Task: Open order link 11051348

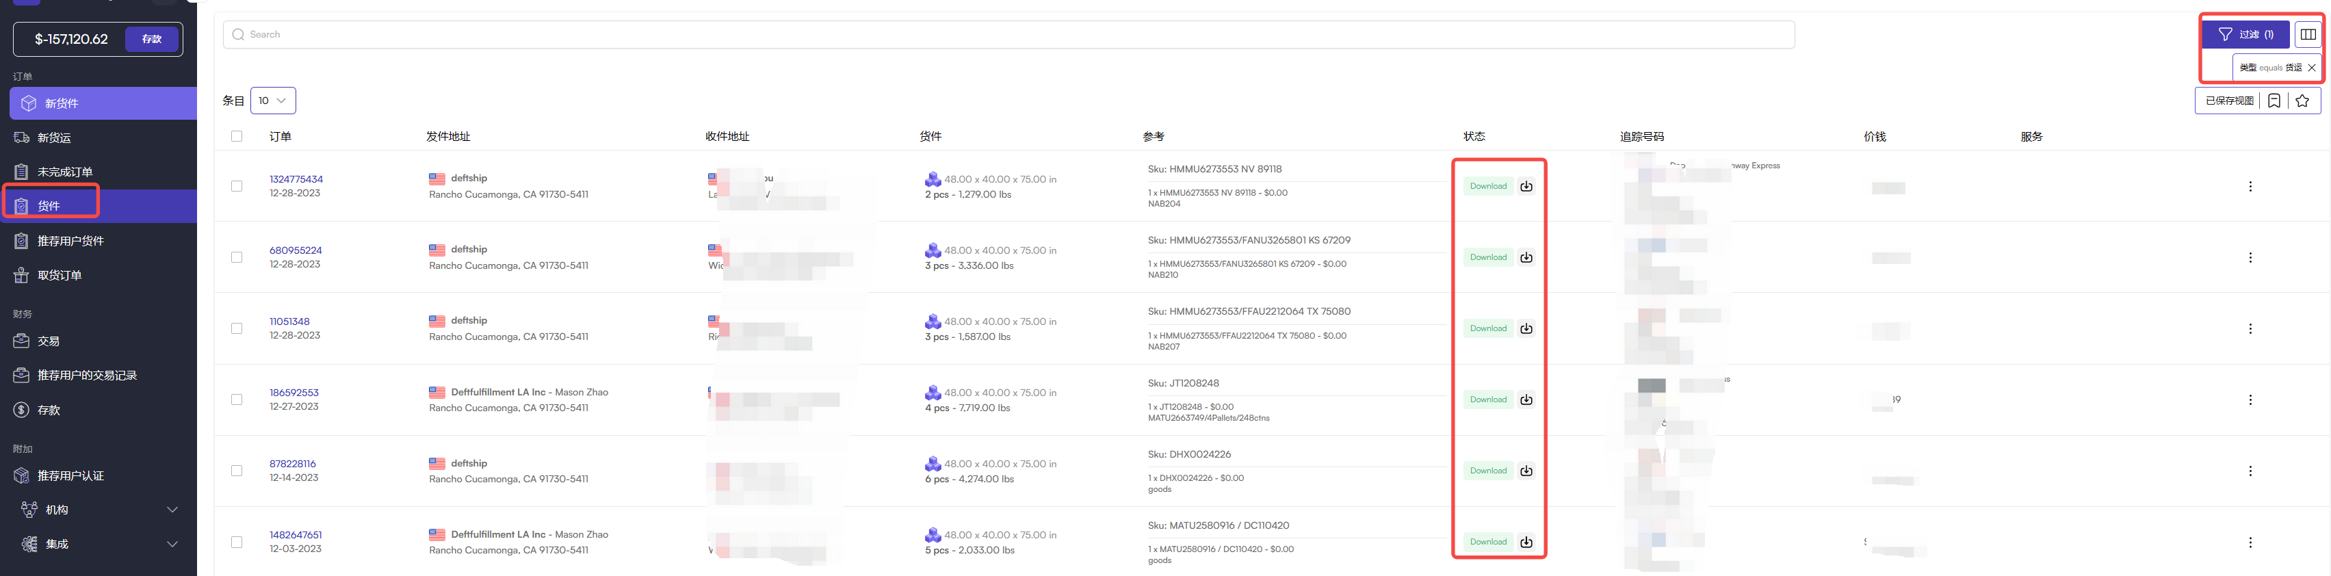Action: tap(289, 322)
